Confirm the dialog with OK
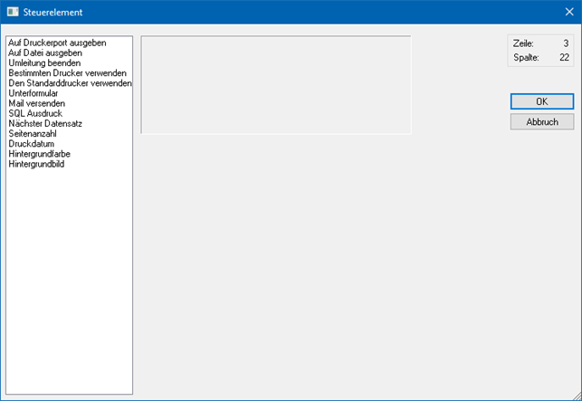Image resolution: width=582 pixels, height=401 pixels. (x=541, y=101)
